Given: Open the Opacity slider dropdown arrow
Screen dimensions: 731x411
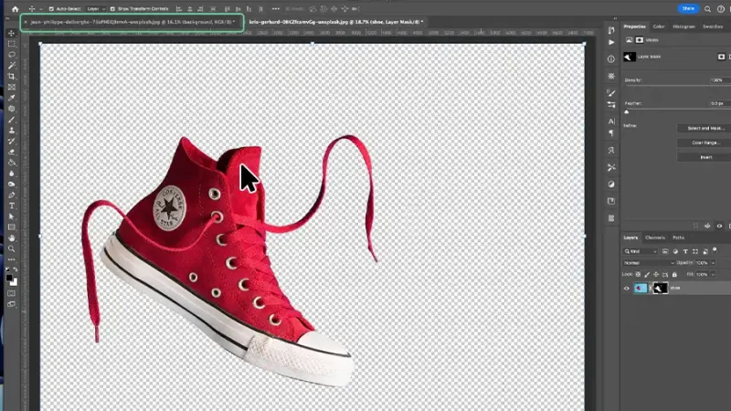Looking at the screenshot, I should point(713,263).
